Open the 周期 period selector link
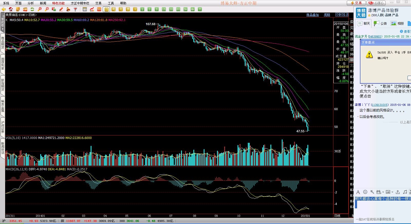Image resolution: width=411 pixels, height=224 pixels. [x=327, y=15]
